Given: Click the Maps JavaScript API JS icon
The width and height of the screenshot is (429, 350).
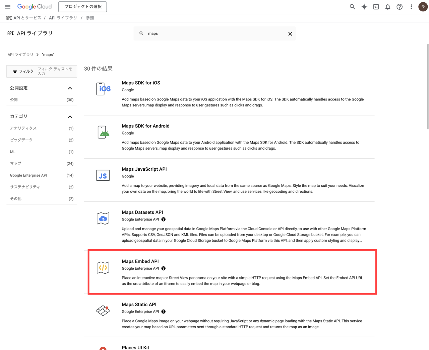Looking at the screenshot, I should [x=103, y=175].
